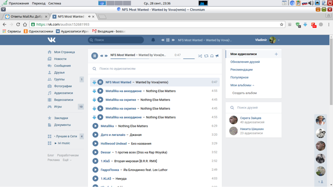The width and height of the screenshot is (333, 187).
Task: Play 1.Kla$ Вторая мировая track
Action: tap(95, 161)
